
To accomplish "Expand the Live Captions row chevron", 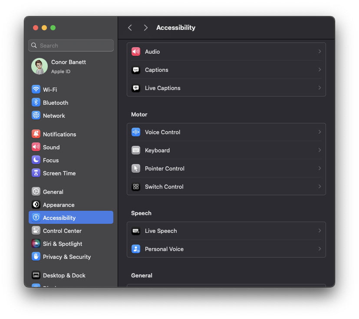I will point(320,88).
